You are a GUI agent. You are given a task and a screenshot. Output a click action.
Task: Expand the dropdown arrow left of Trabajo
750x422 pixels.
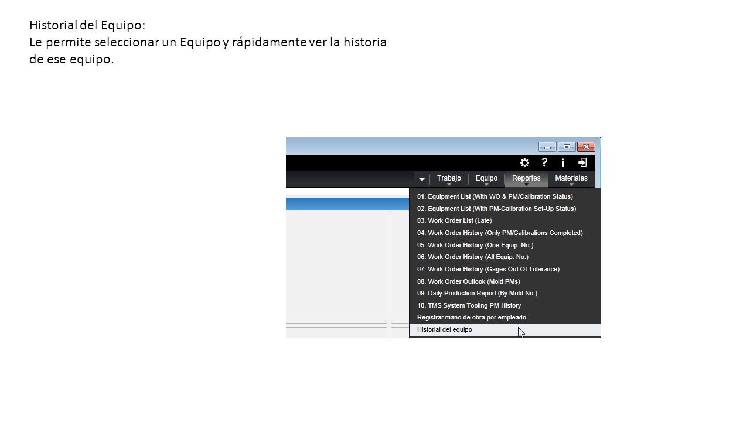(422, 179)
